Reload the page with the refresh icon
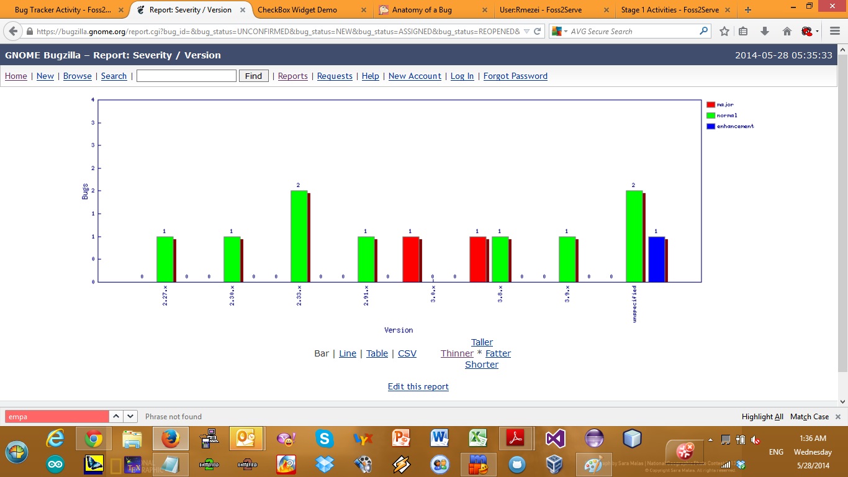Image resolution: width=848 pixels, height=477 pixels. (x=538, y=31)
